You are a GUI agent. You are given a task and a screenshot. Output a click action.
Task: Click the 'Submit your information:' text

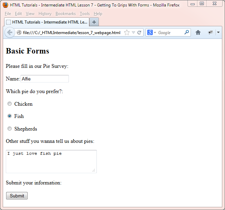point(33,183)
